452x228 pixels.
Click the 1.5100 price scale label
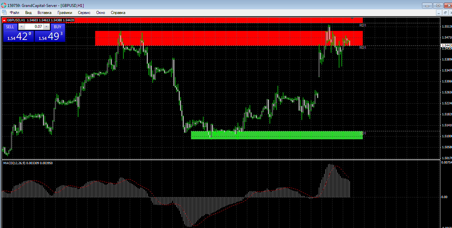point(447,136)
